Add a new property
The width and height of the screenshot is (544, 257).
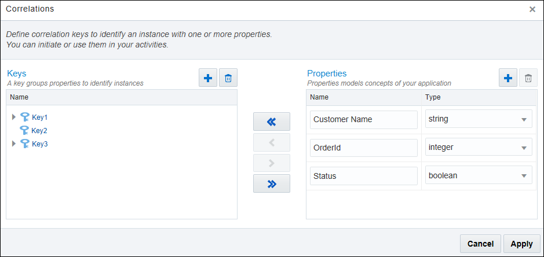point(508,78)
